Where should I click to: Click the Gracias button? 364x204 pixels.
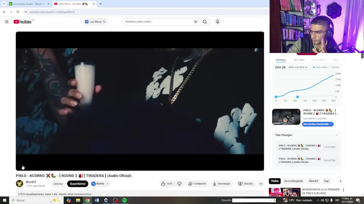(x=245, y=184)
